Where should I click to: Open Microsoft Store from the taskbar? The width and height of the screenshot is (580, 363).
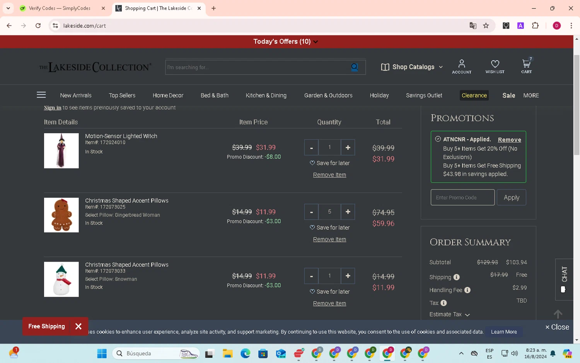point(263,353)
